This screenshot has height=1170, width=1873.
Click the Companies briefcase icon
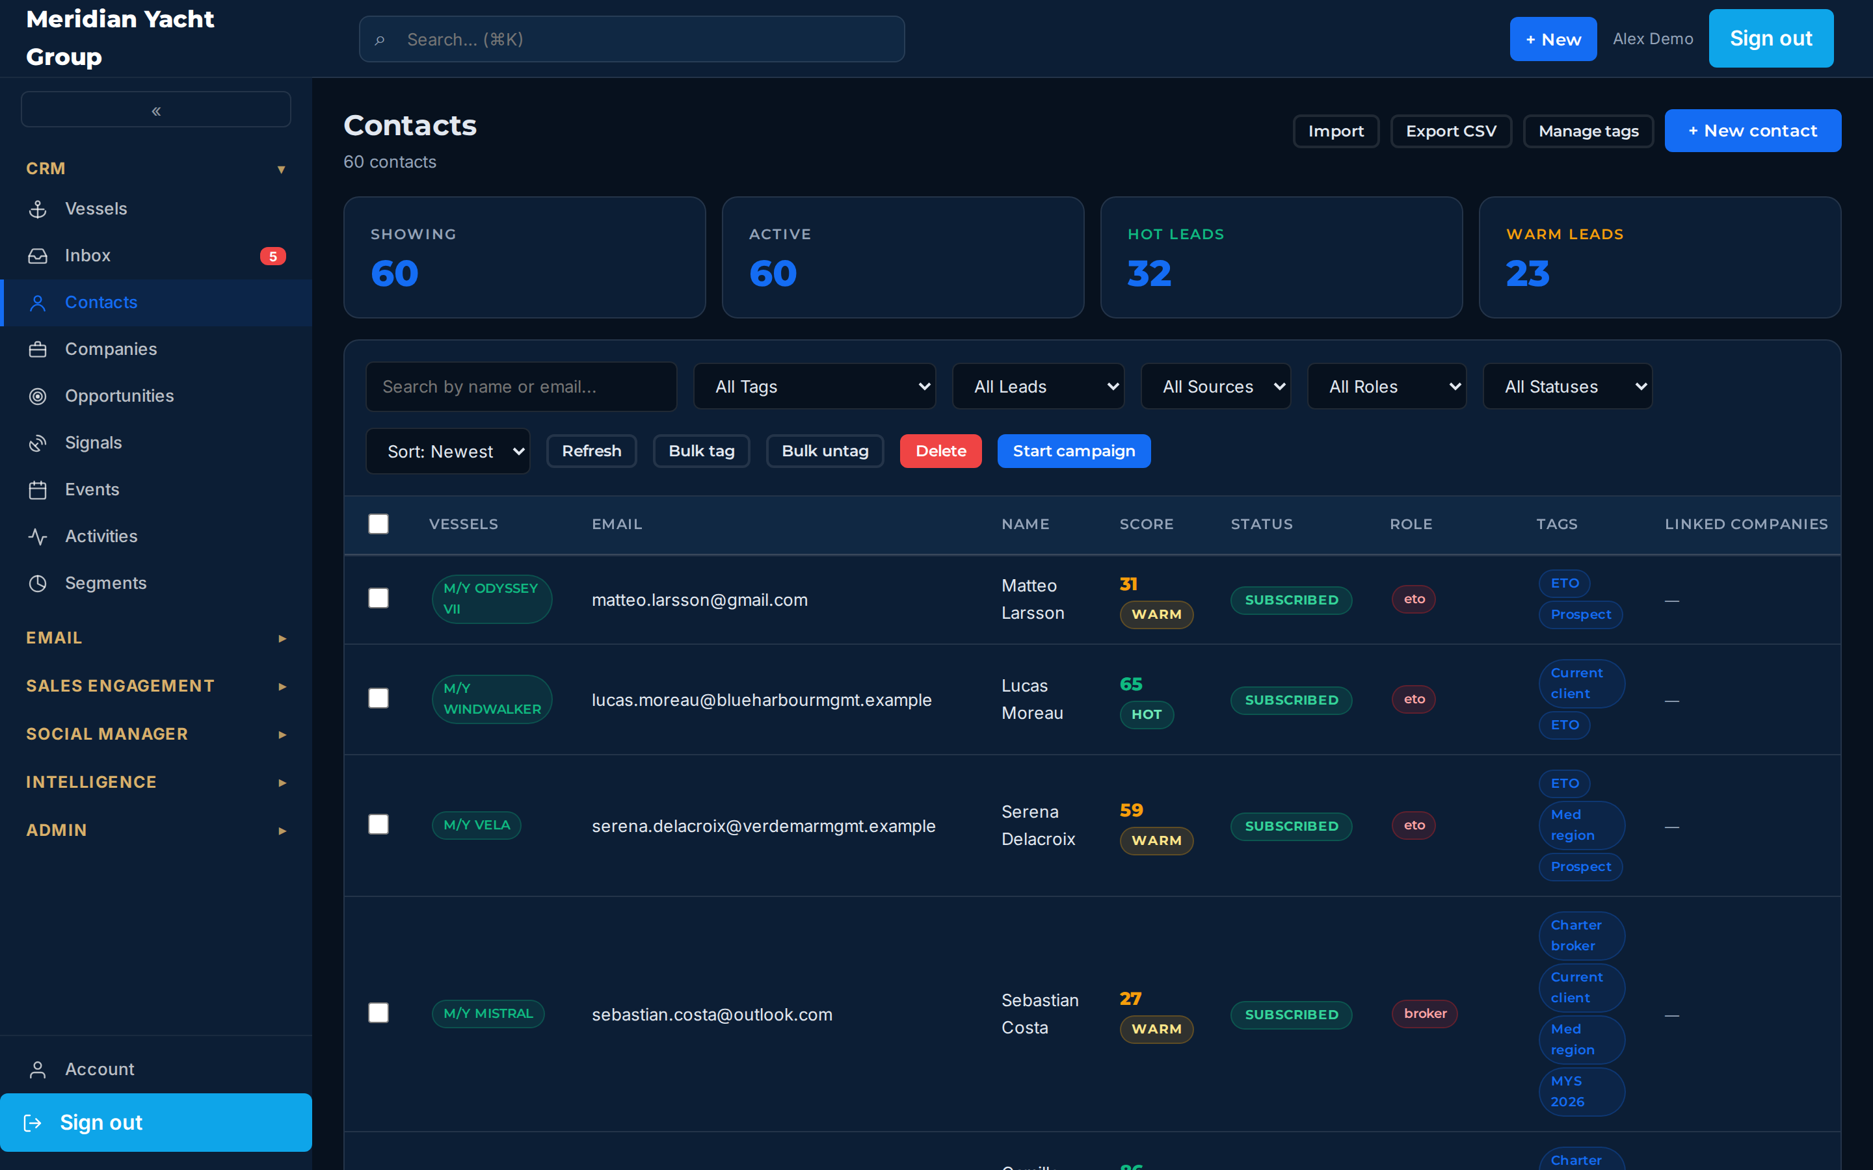pyautogui.click(x=37, y=350)
